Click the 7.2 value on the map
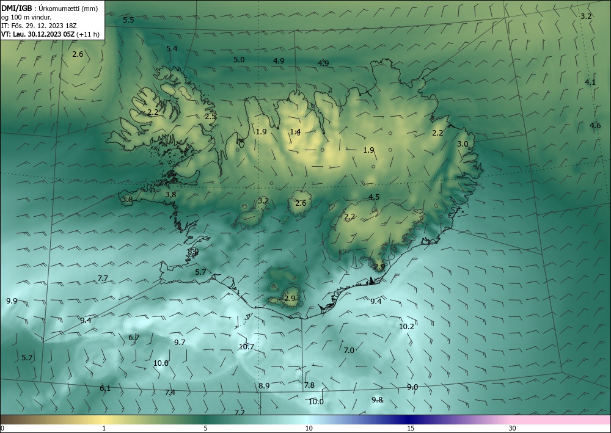 click(240, 412)
